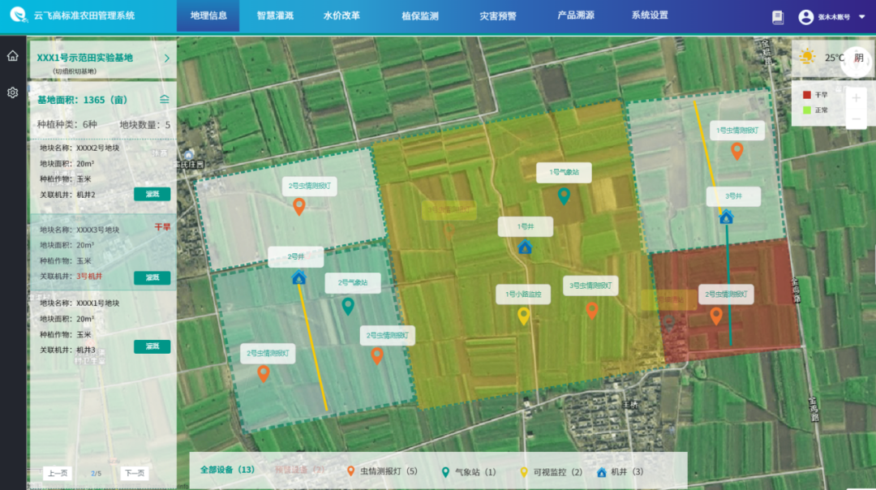Switch to the 智慧灌溉 tab

275,15
